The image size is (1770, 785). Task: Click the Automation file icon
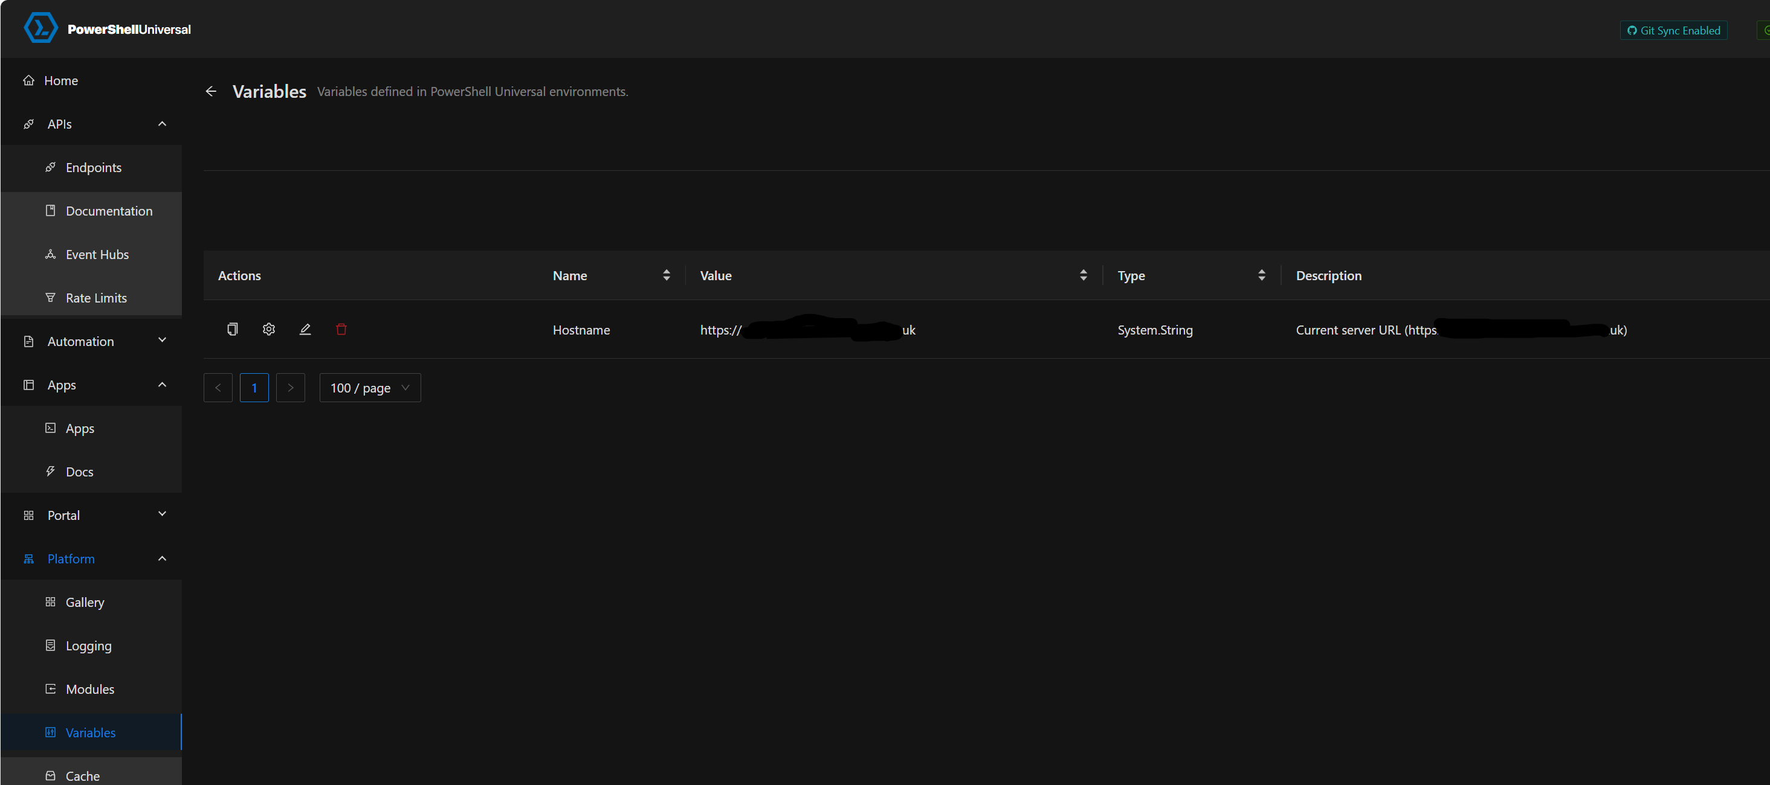[28, 341]
